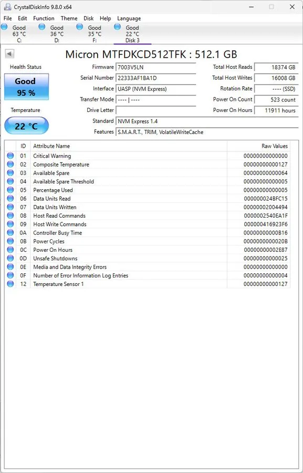This screenshot has width=303, height=473.
Task: Click the Firmware field 7003V5LN
Action: click(156, 67)
